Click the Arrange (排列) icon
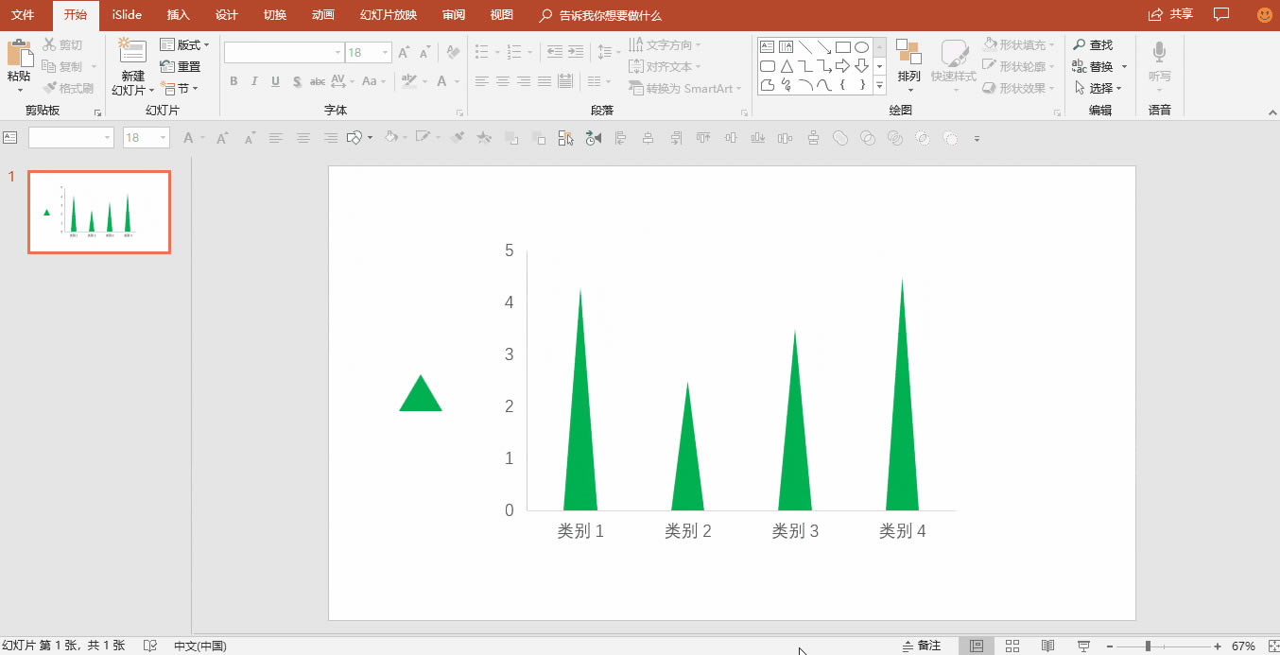 point(908,54)
